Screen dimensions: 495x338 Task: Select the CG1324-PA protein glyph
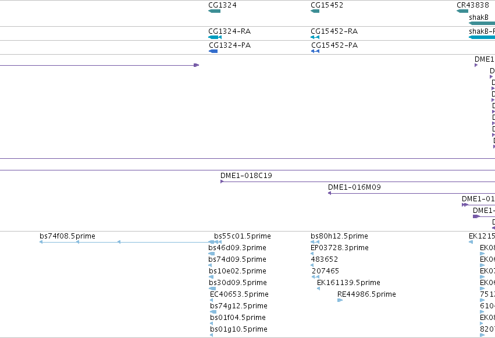click(x=213, y=51)
